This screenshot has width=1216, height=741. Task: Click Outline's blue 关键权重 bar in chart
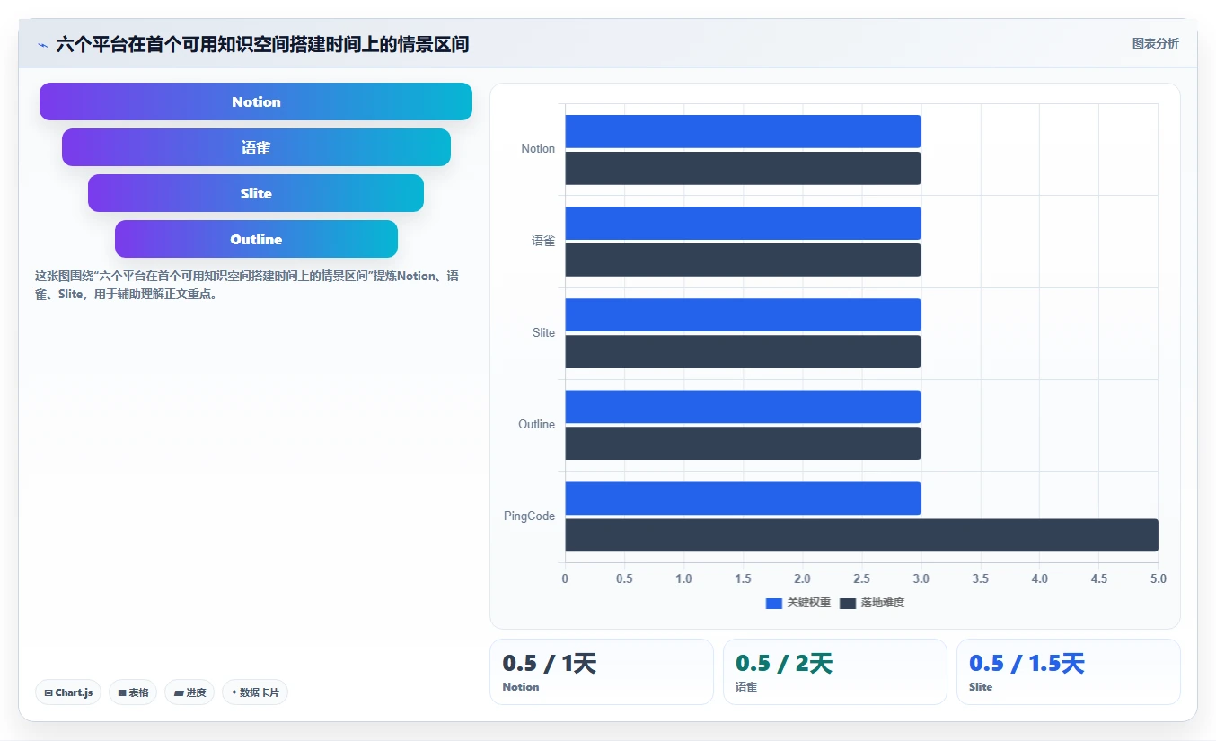pos(743,406)
